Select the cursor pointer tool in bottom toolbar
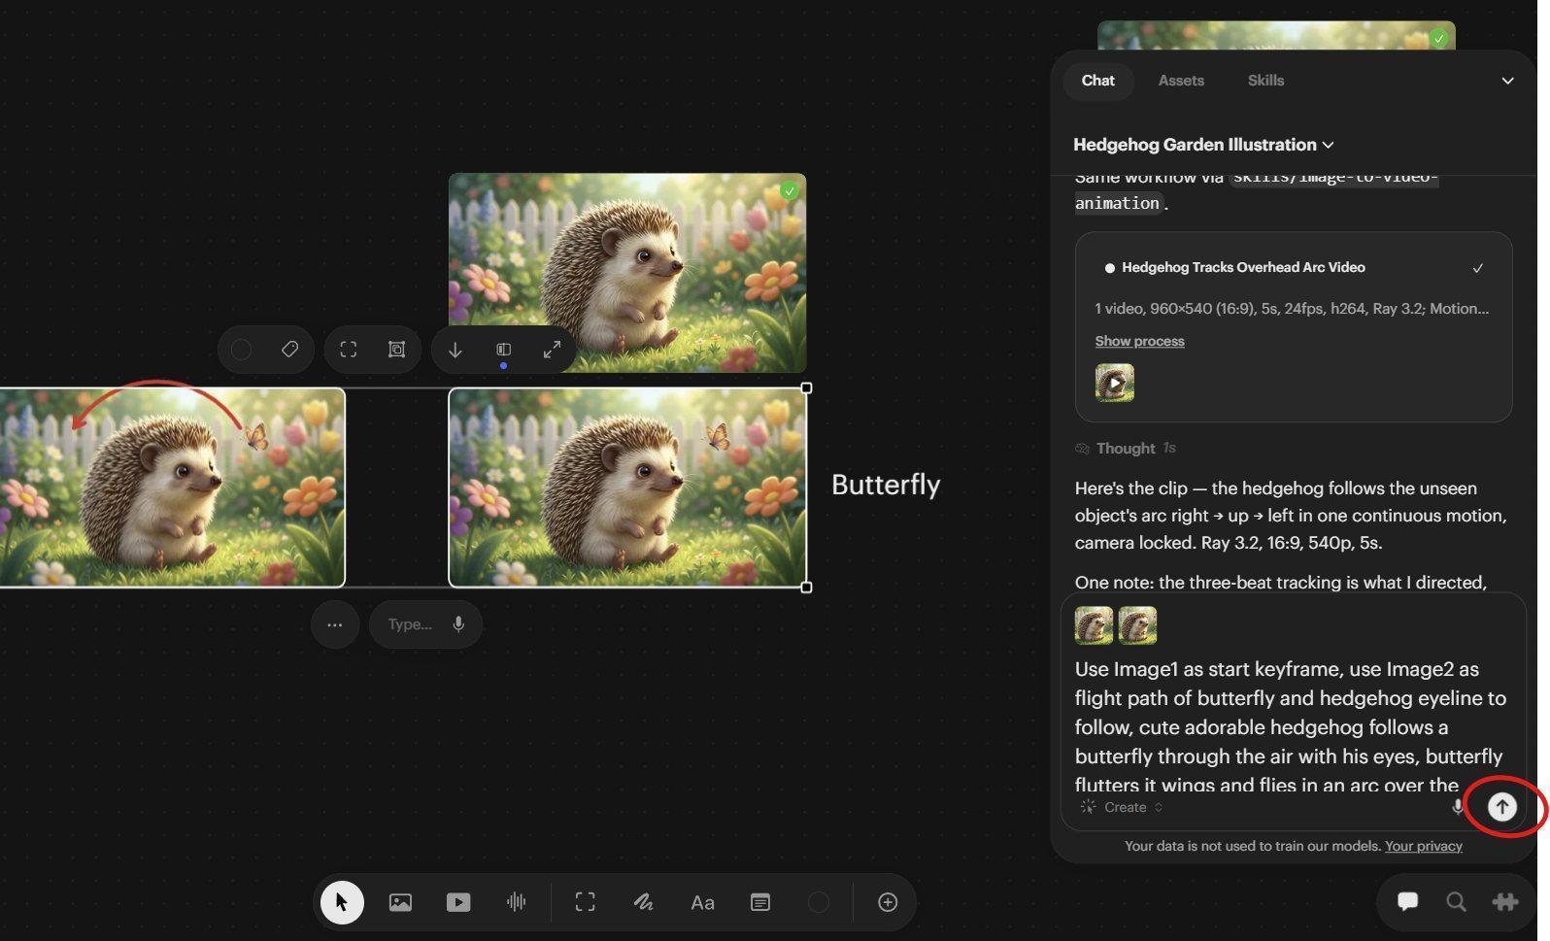Image resolution: width=1550 pixels, height=941 pixels. coord(342,902)
